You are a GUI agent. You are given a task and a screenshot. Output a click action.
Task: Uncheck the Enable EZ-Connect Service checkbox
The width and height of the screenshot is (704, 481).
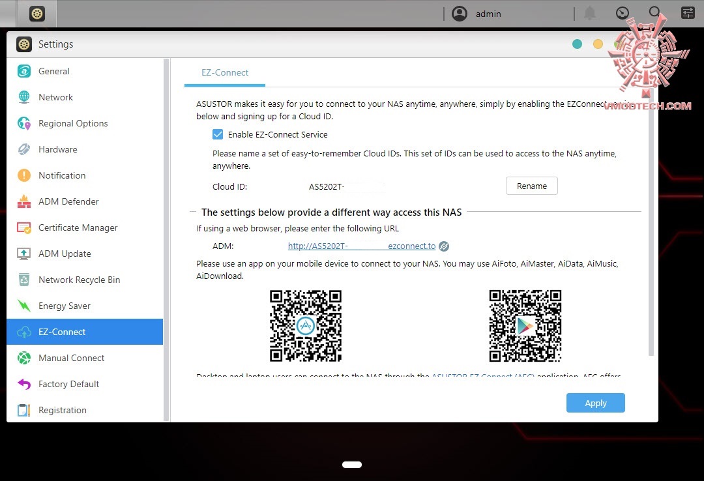point(218,134)
